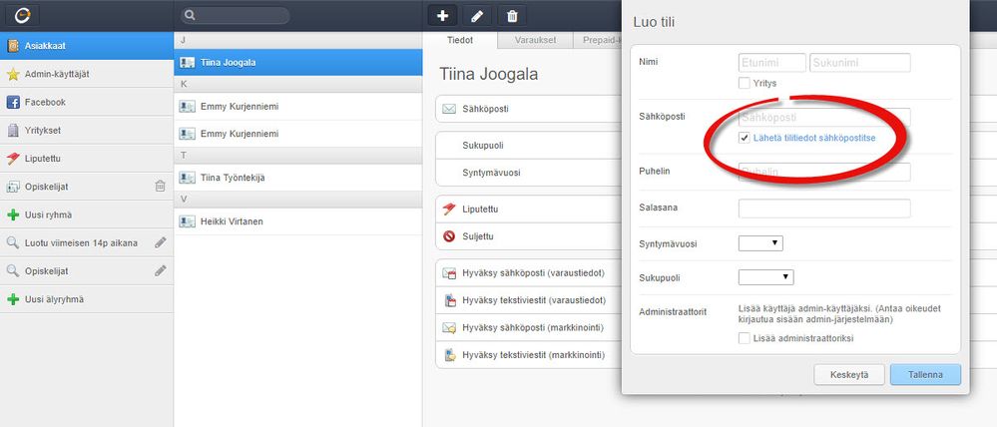Click the Uusi älyryhmä link
This screenshot has width=997, height=427.
click(54, 299)
